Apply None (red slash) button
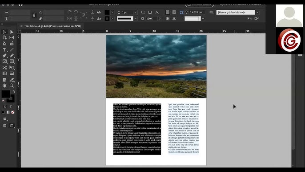Viewport: 305px width, 172px height. [12, 112]
